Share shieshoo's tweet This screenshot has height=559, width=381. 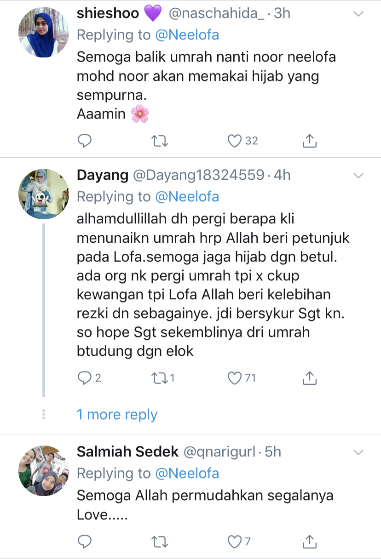pos(310,141)
